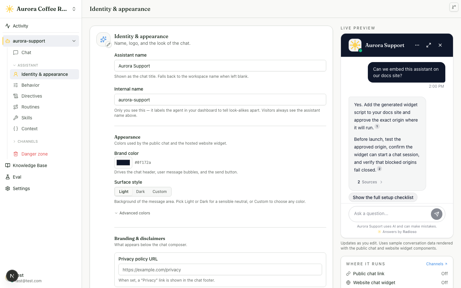
Task: Click citation 1 in the answer
Action: coord(377,126)
